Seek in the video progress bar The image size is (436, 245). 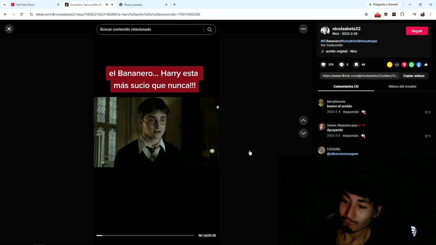click(x=145, y=235)
